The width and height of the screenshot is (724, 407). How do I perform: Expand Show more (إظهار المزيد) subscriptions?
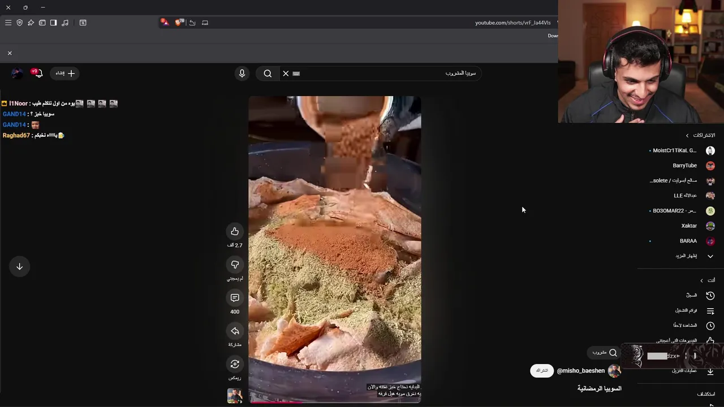tap(695, 256)
